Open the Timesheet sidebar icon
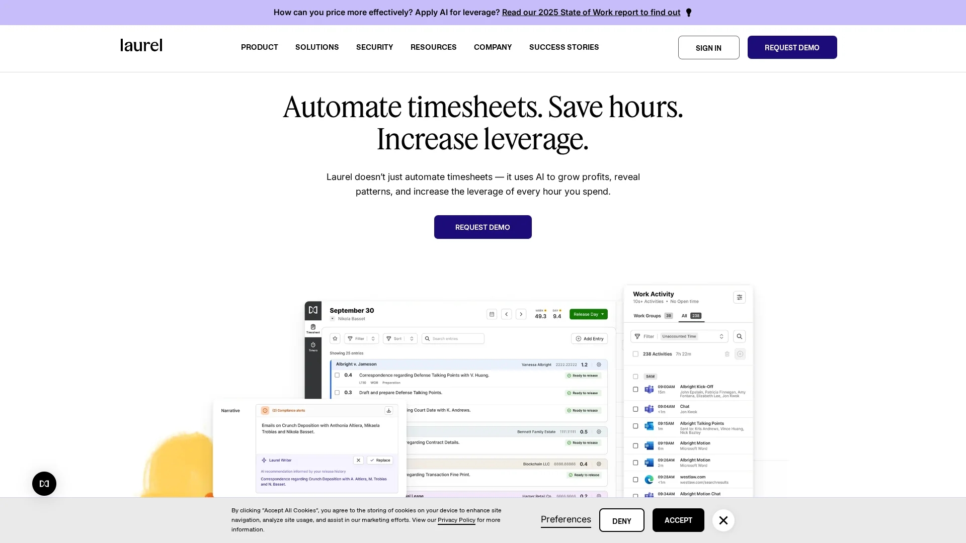Viewport: 966px width, 543px height. (x=313, y=329)
